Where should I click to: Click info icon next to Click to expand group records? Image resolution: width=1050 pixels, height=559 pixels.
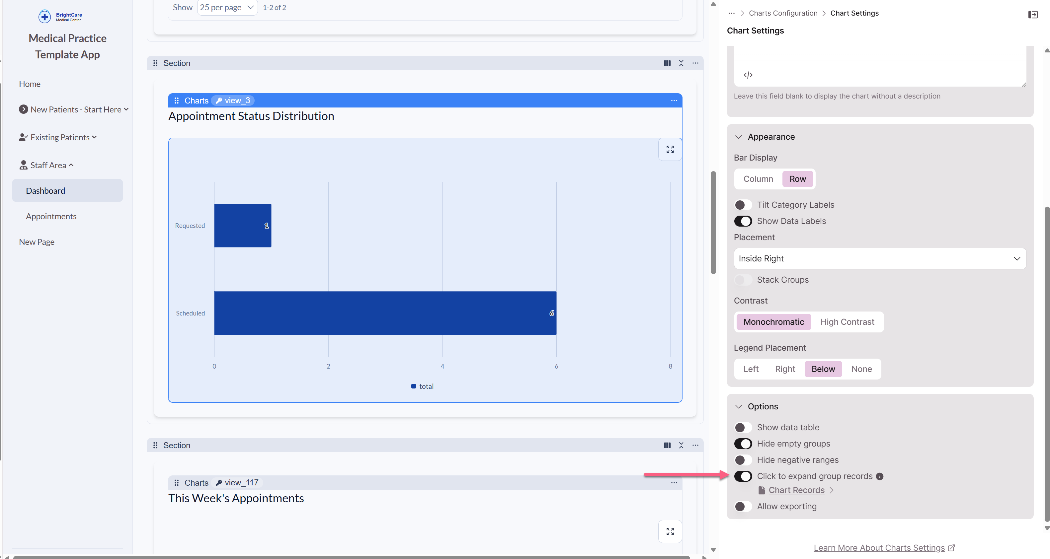(x=880, y=476)
